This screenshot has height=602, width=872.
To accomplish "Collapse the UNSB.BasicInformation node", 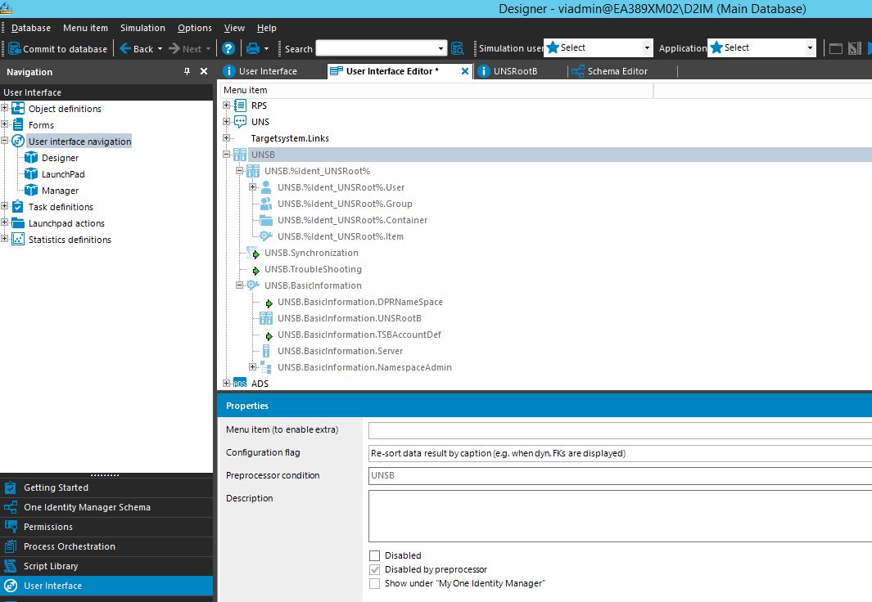I will [x=240, y=285].
